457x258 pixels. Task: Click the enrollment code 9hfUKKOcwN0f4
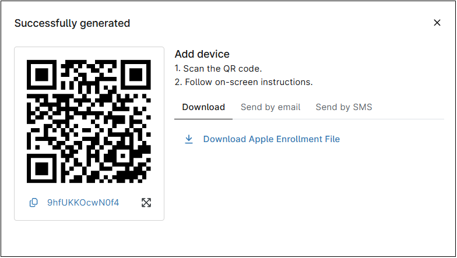[83, 203]
